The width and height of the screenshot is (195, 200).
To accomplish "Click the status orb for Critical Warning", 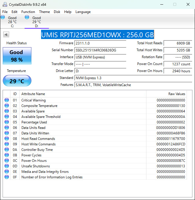I will pyautogui.click(x=7, y=100).
